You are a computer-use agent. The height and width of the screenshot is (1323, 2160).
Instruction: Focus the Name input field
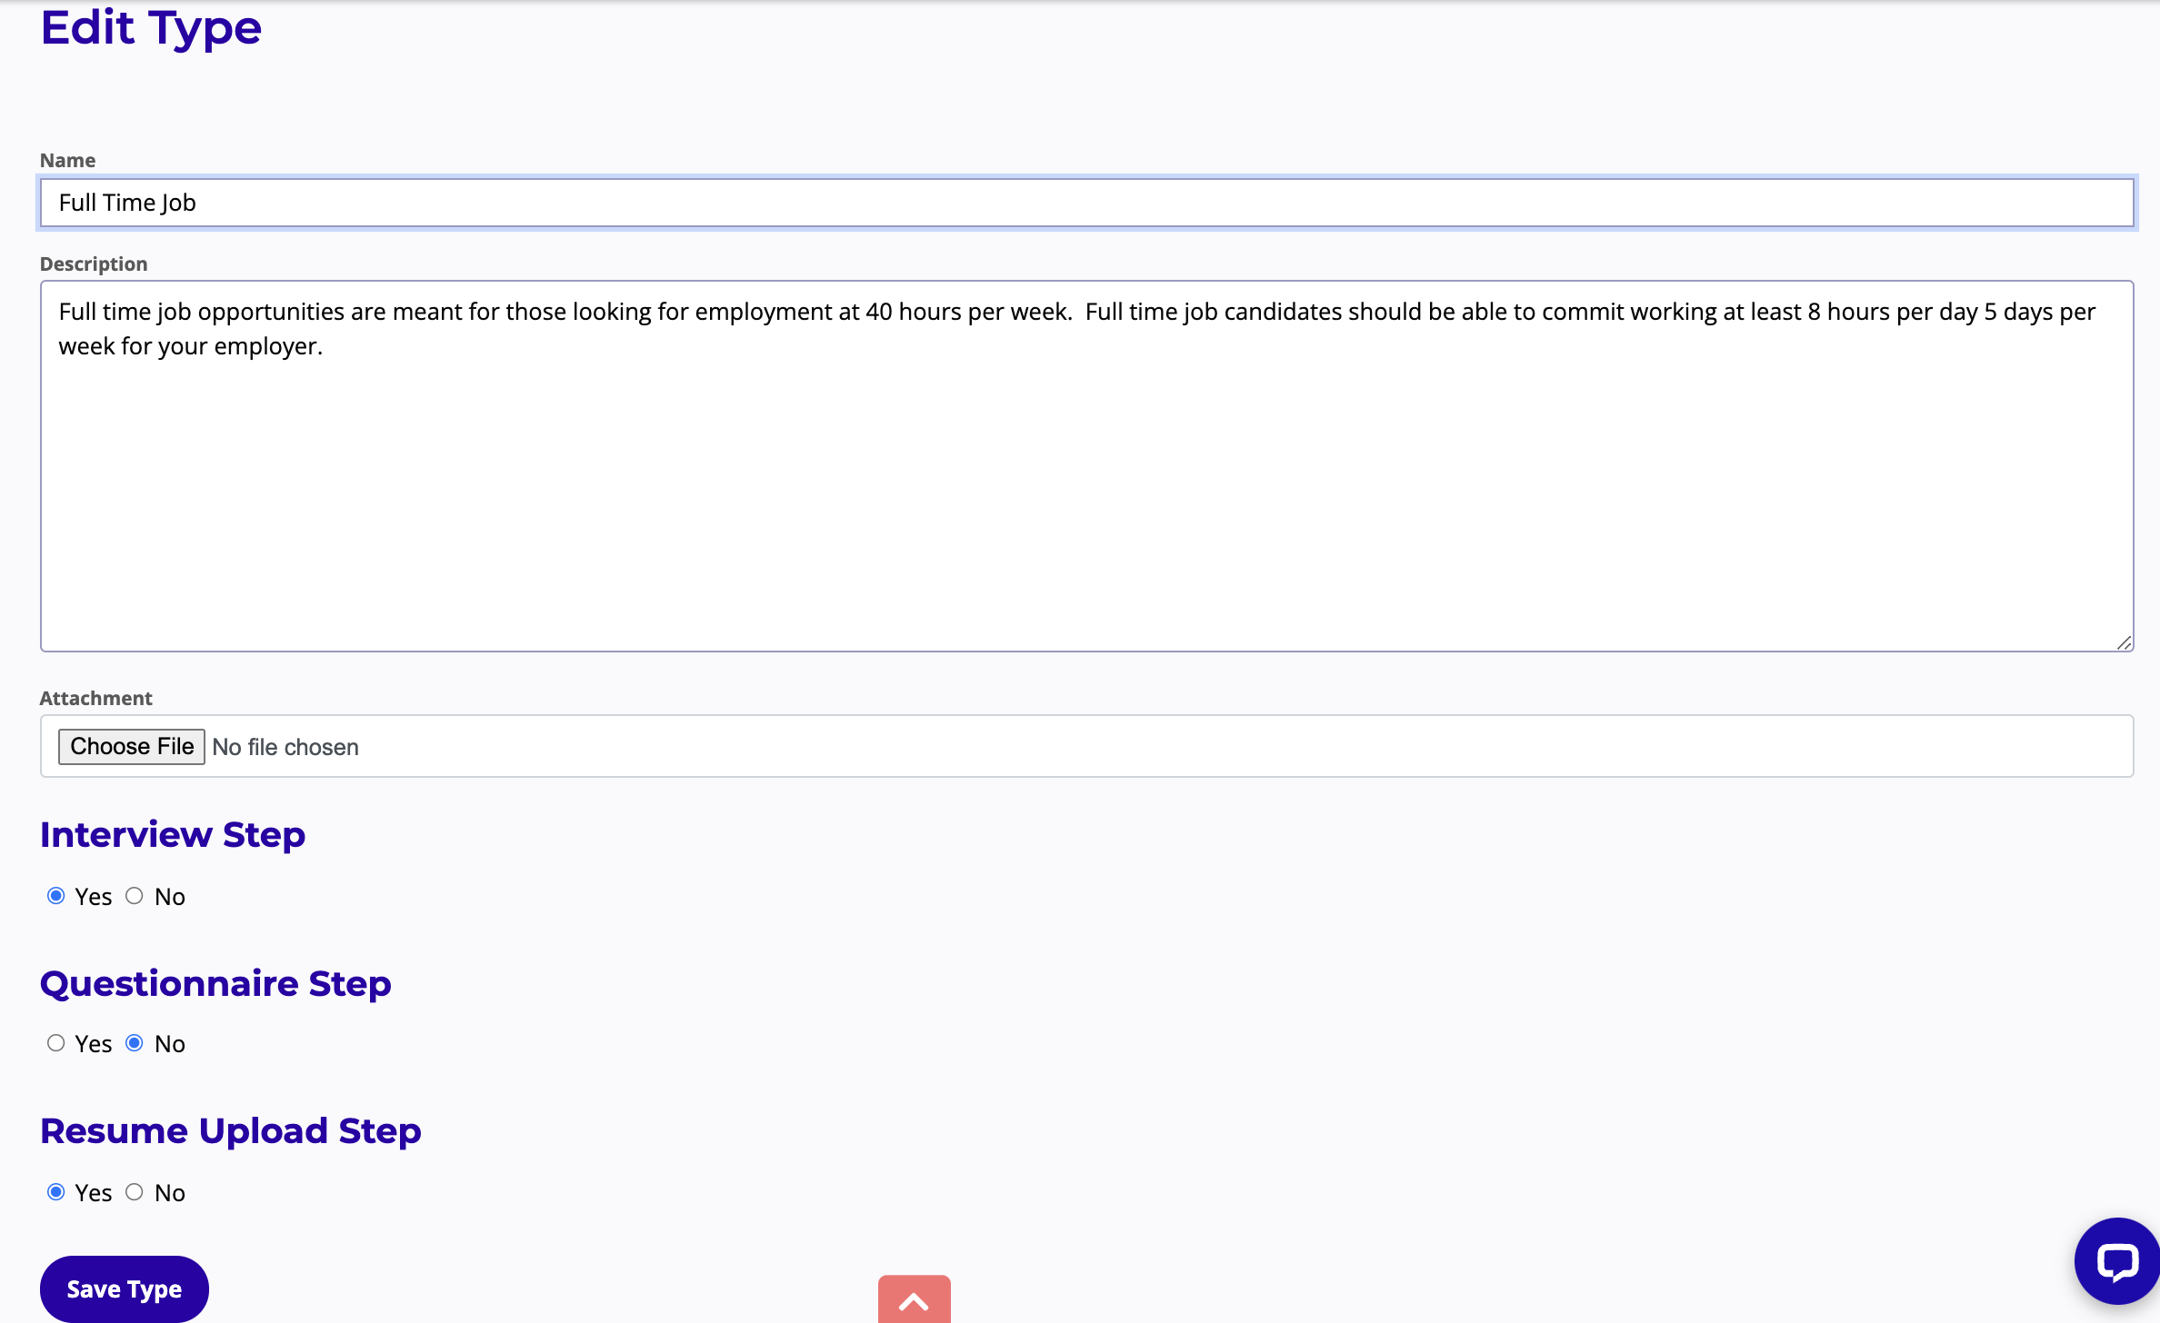tap(1086, 203)
